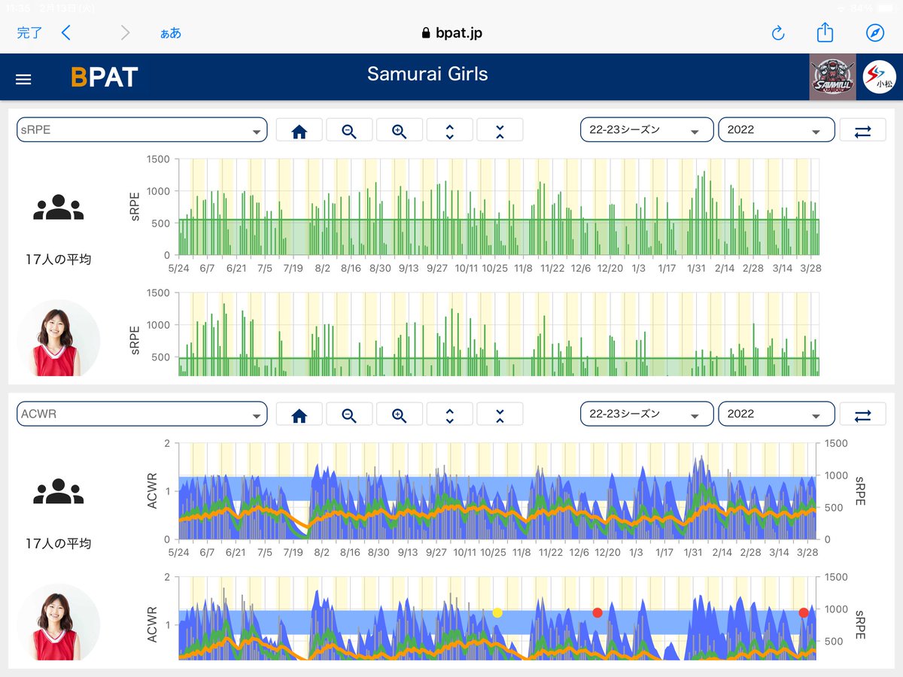Swap view with ACWR panel switch arrows
903x677 pixels.
click(863, 414)
